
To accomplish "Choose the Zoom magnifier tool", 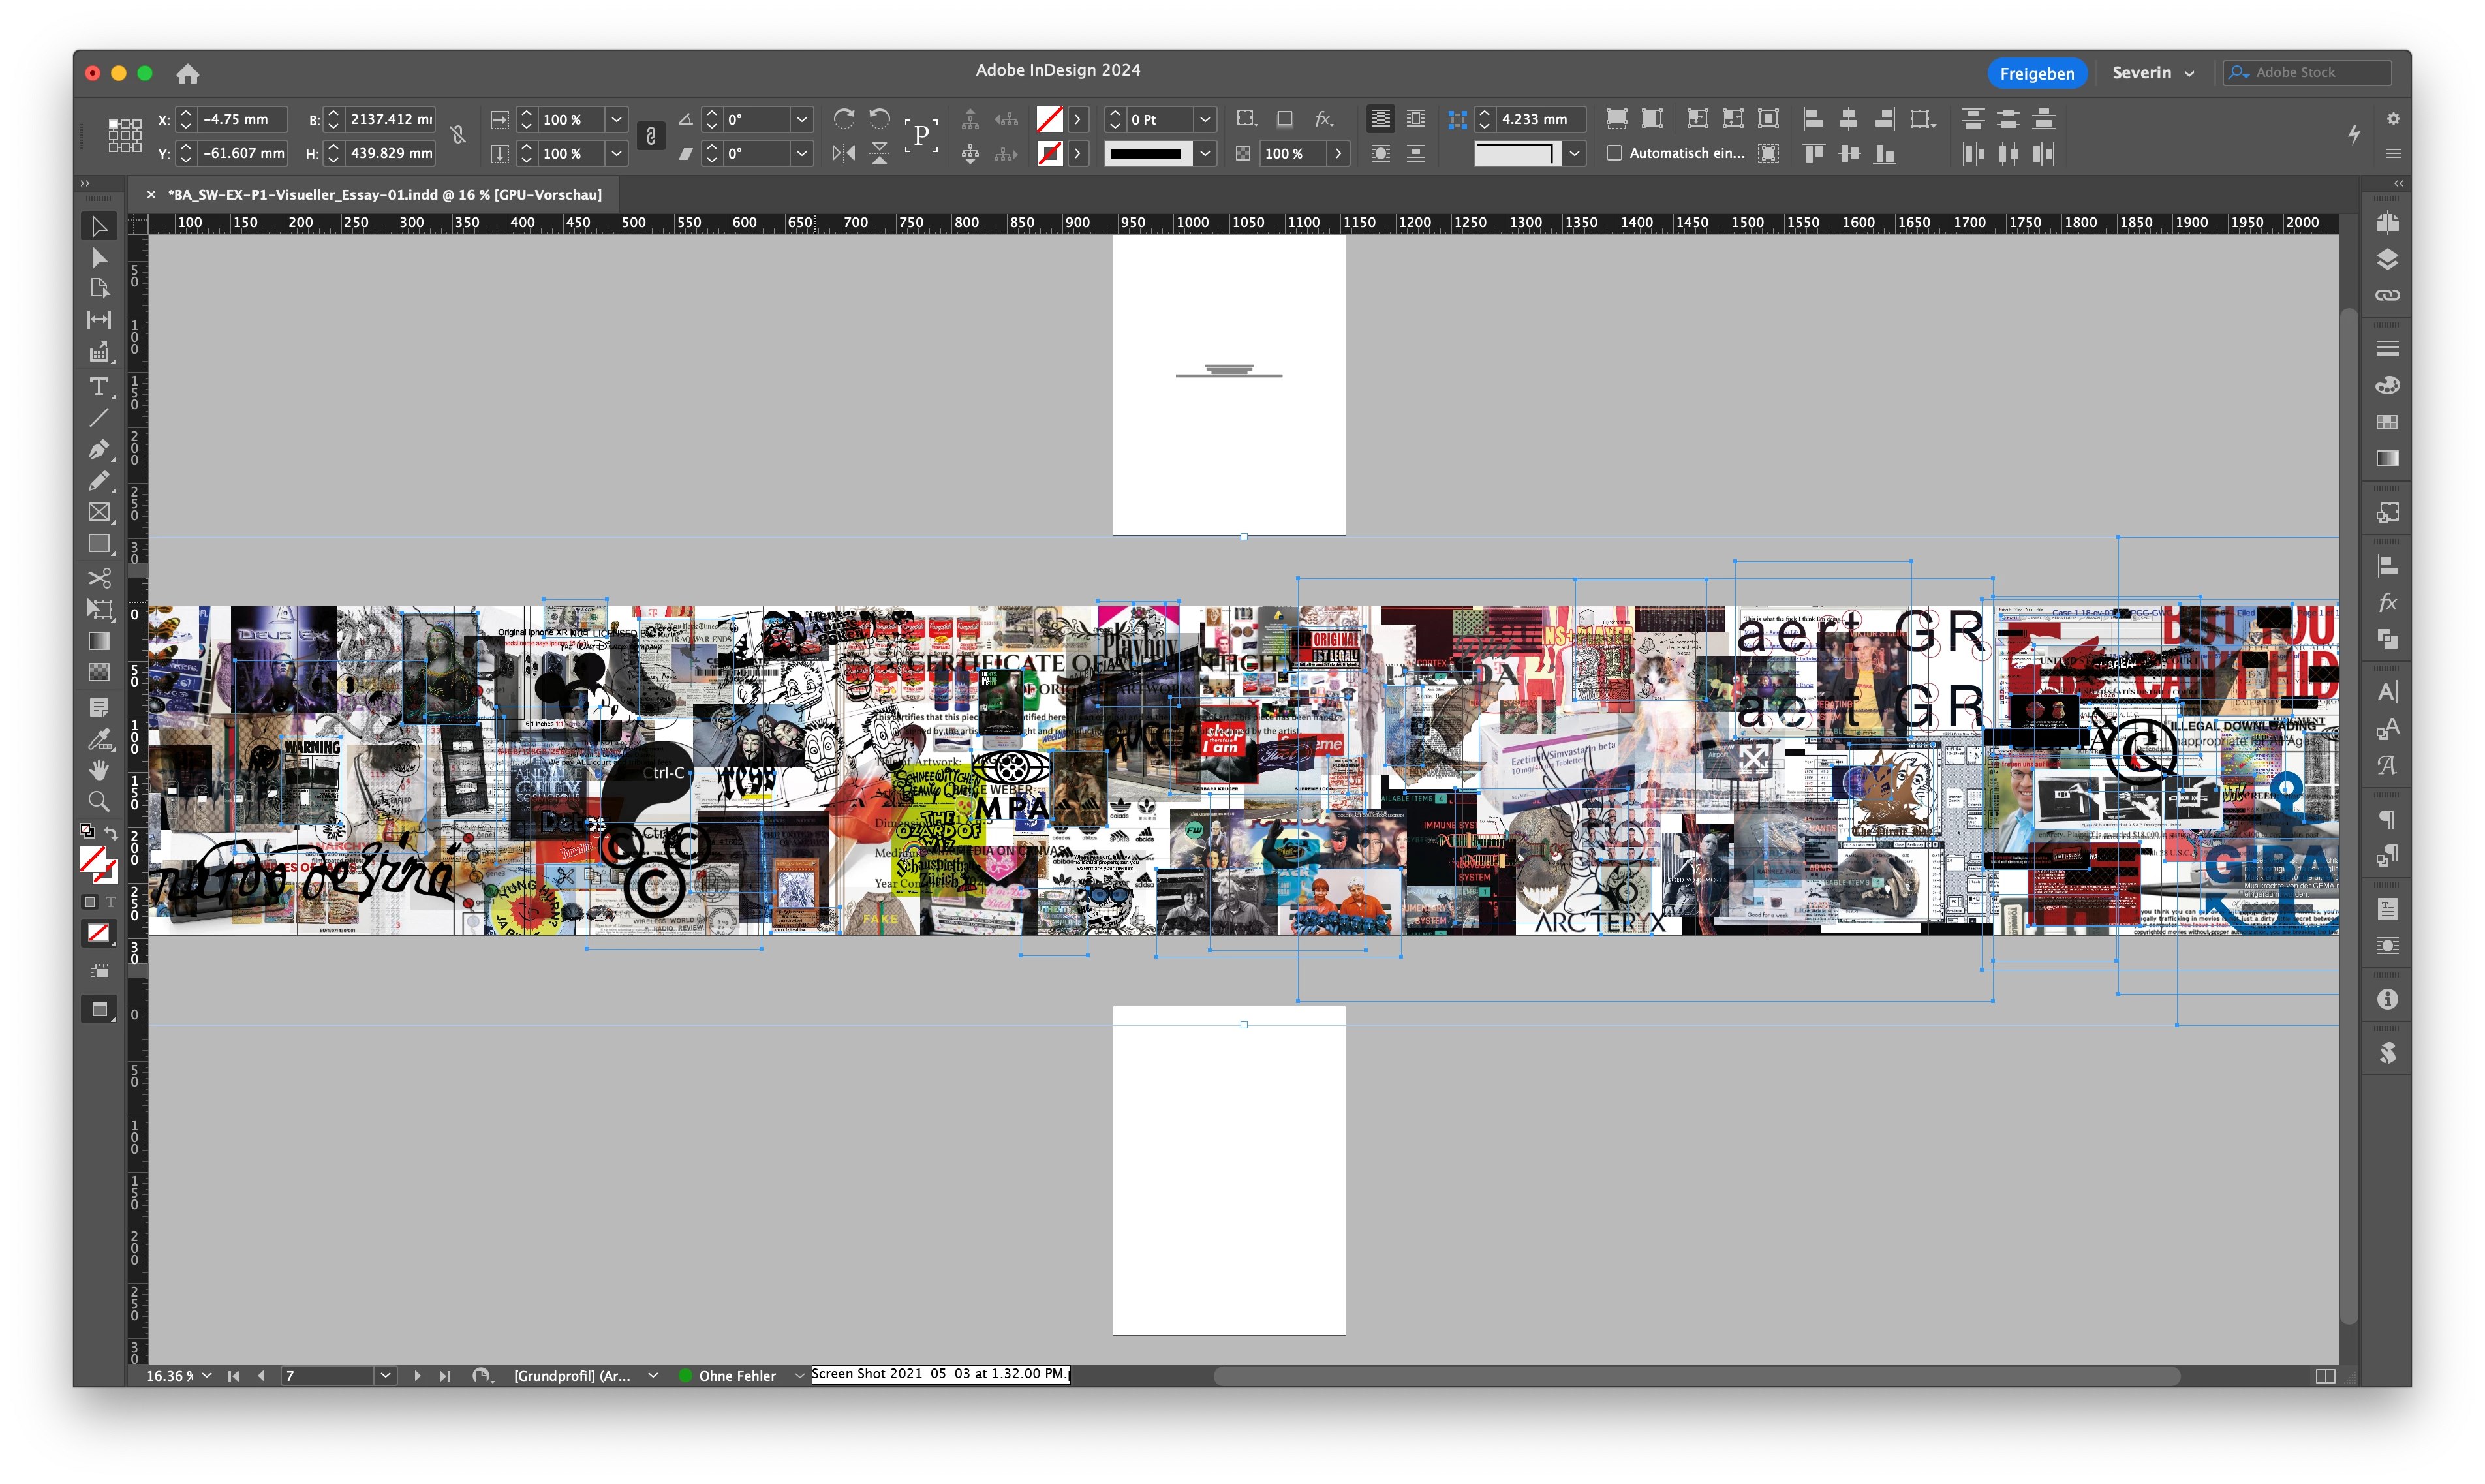I will coord(99,801).
